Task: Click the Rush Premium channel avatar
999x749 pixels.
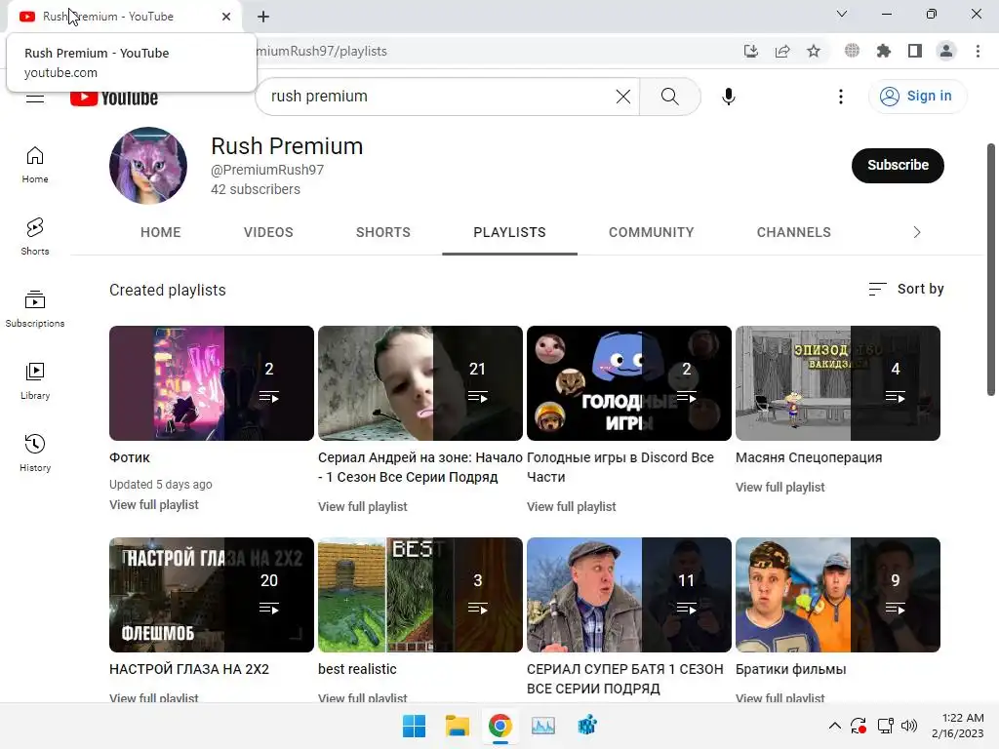Action: coord(148,166)
